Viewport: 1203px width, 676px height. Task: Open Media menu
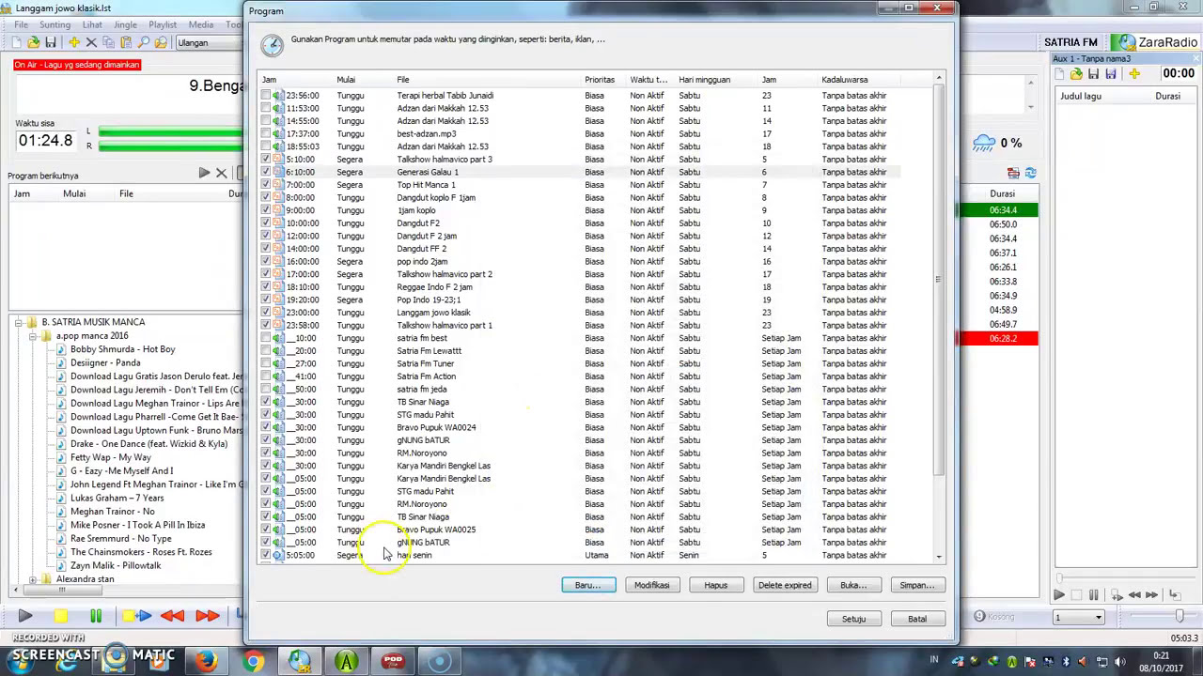point(201,24)
